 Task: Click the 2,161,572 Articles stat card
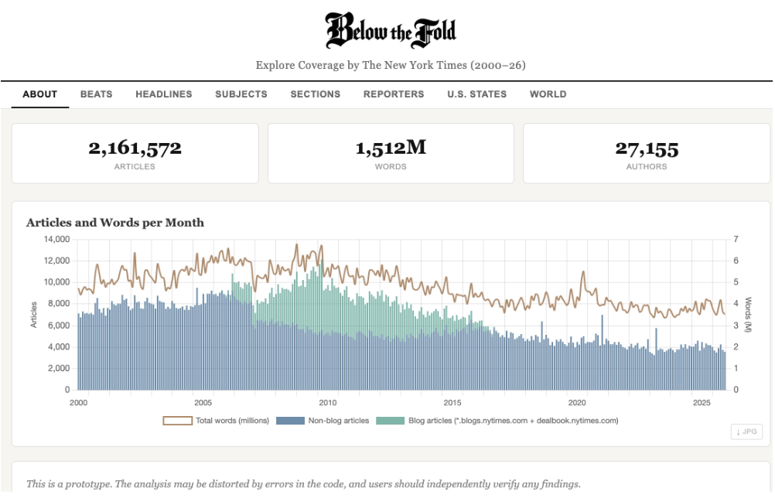point(135,152)
